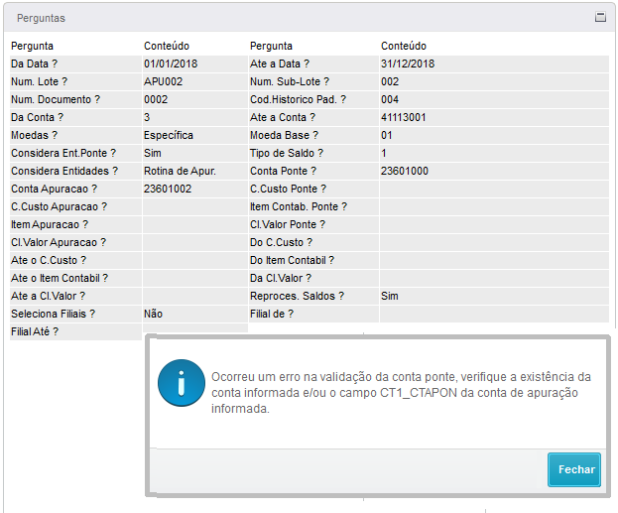The height and width of the screenshot is (513, 618).
Task: Click the C.Custo Ponte ? label
Action: [288, 189]
